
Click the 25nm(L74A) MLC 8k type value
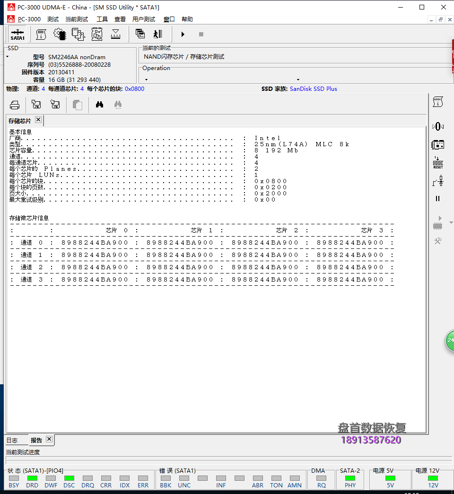click(x=302, y=144)
